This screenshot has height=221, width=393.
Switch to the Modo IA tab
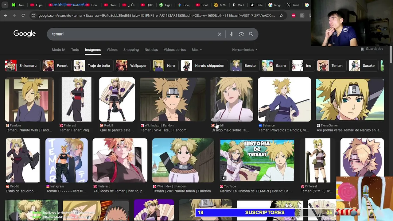[x=59, y=50]
